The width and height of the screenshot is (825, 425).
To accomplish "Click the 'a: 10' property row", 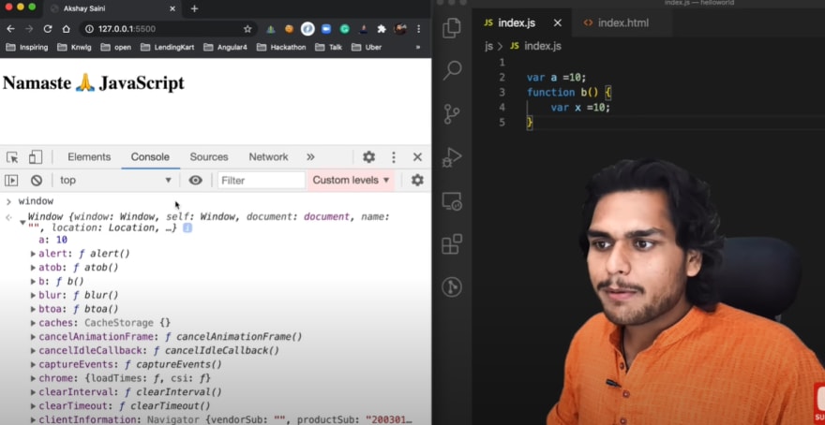I will tap(53, 240).
